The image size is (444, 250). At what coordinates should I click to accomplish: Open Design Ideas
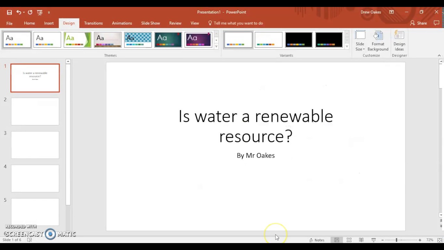point(399,41)
